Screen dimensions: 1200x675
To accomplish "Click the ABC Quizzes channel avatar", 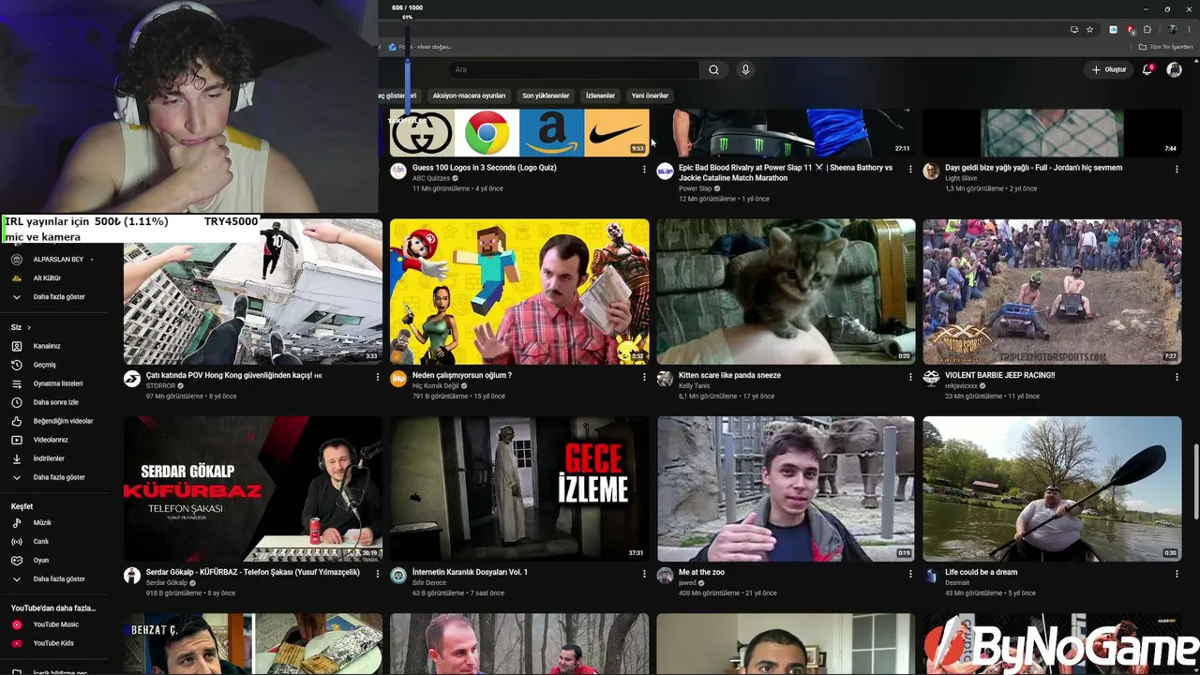I will coord(398,172).
